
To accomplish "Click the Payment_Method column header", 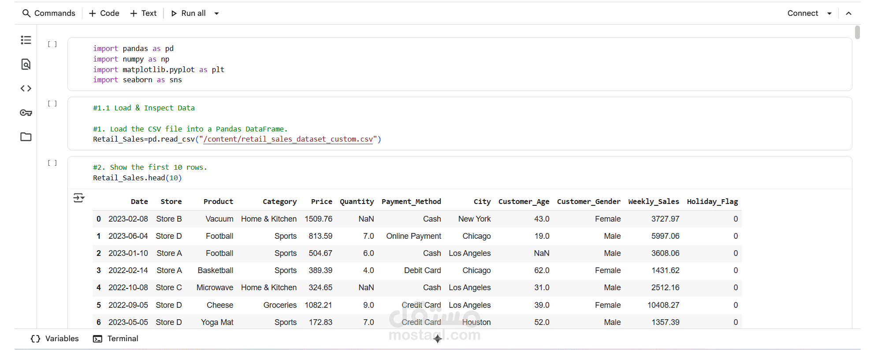I will pyautogui.click(x=411, y=201).
